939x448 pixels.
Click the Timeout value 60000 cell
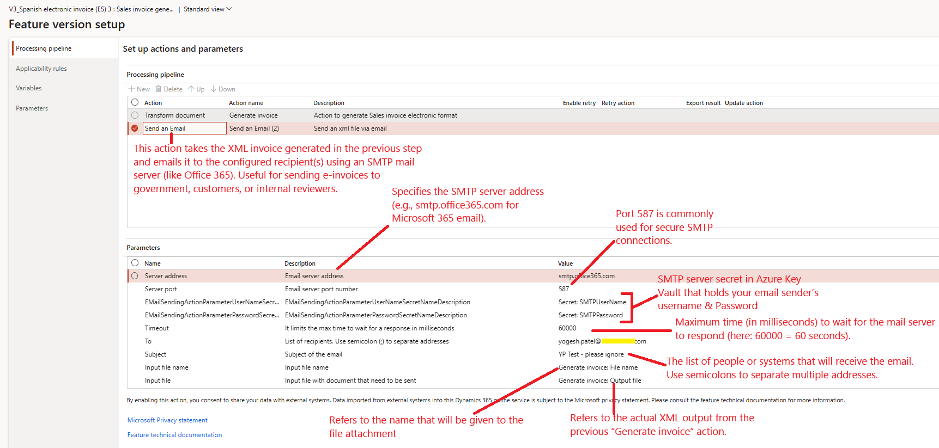click(x=567, y=328)
